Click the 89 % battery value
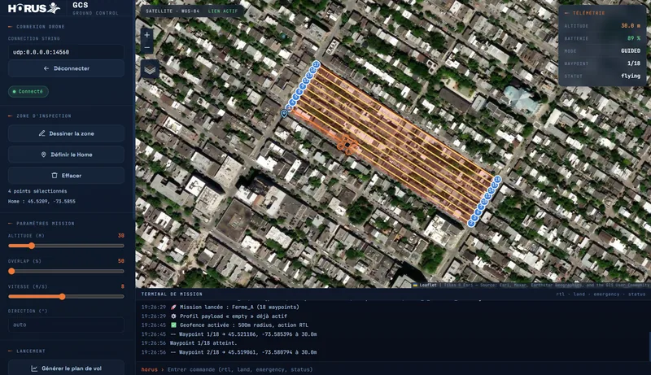Image resolution: width=651 pixels, height=375 pixels. pyautogui.click(x=634, y=38)
